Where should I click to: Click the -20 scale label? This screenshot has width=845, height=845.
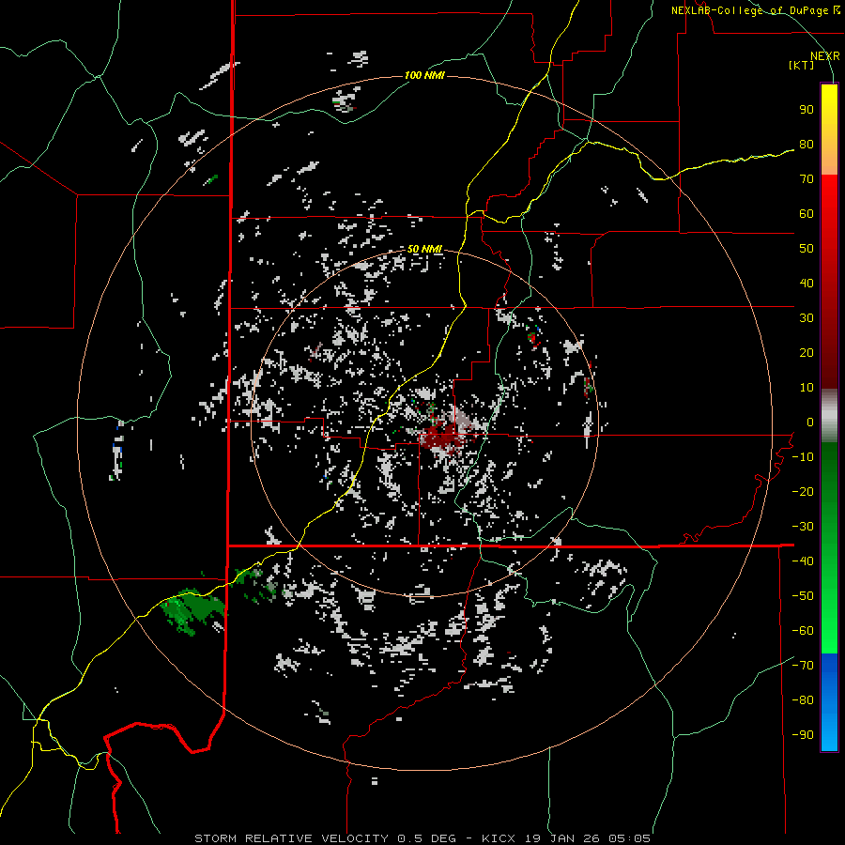click(803, 491)
